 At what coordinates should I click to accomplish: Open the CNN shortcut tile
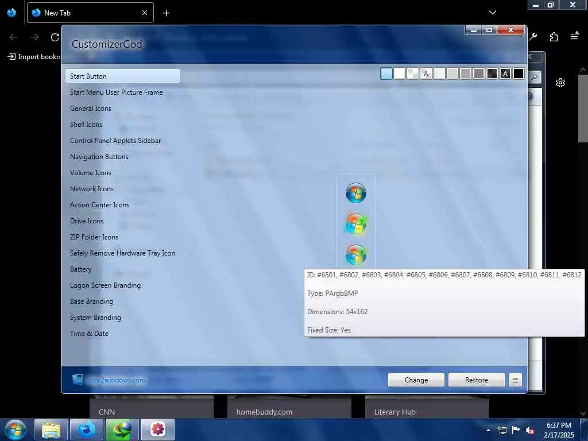pyautogui.click(x=152, y=407)
